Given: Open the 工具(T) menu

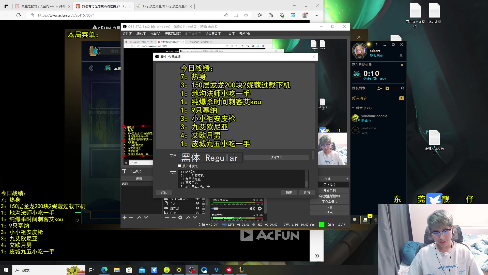Looking at the screenshot, I should [230, 34].
